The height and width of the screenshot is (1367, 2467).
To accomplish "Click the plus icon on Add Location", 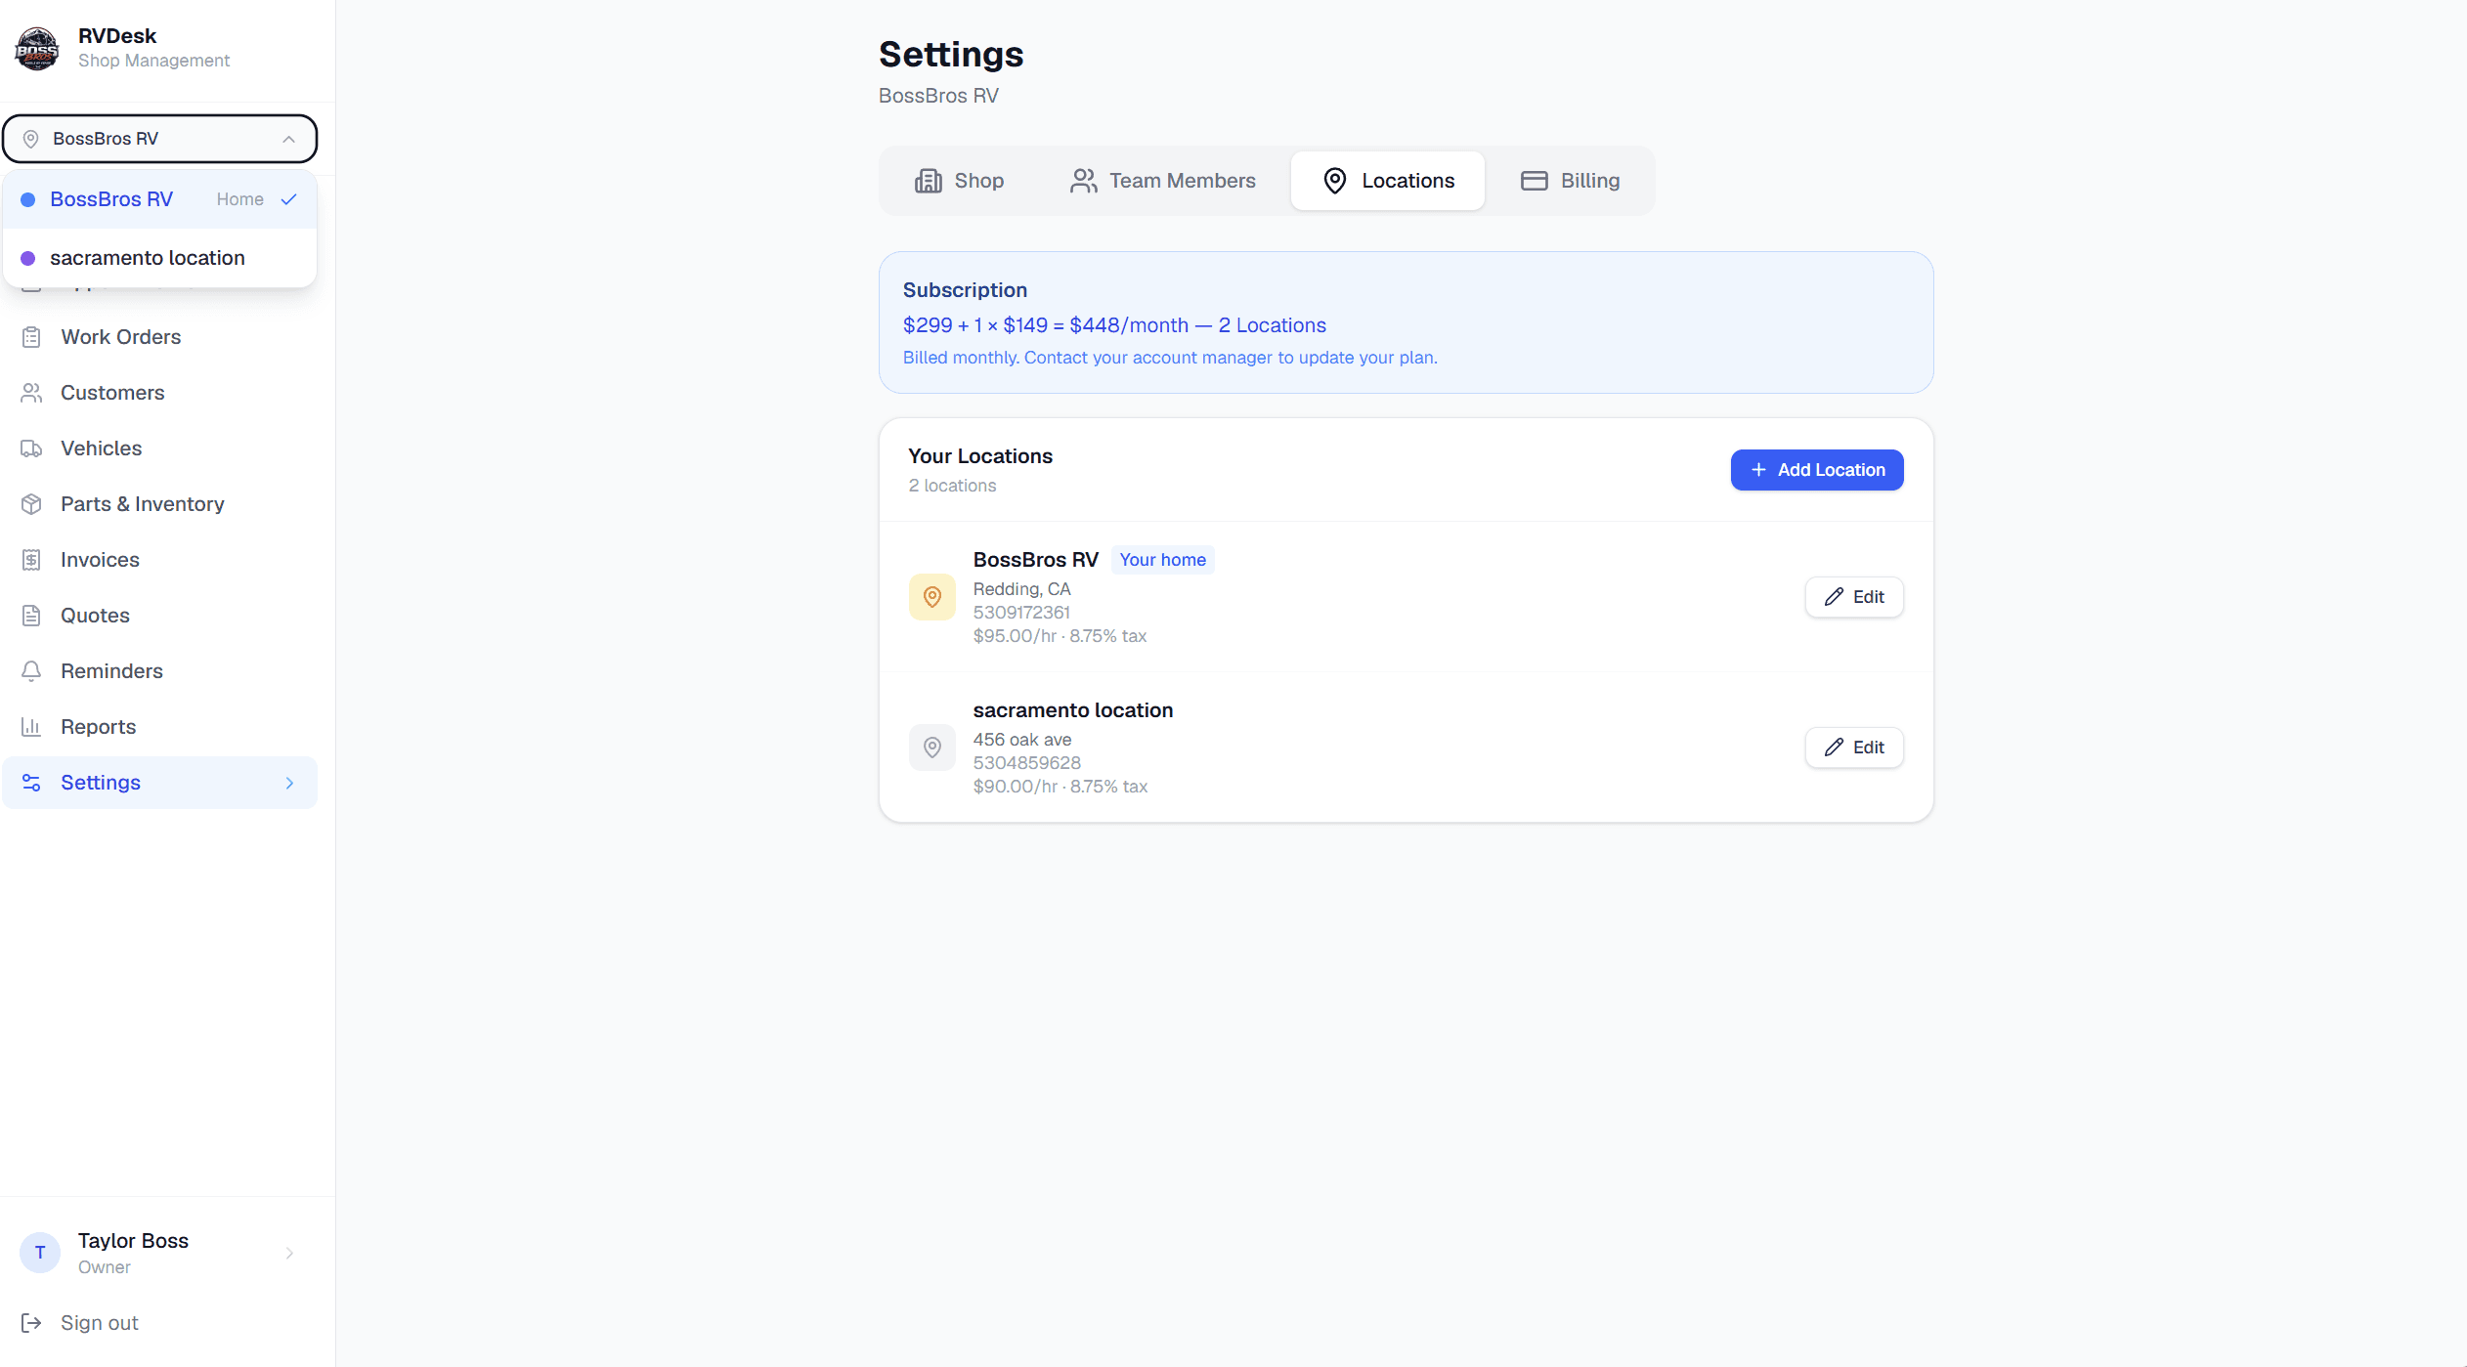I will click(1758, 470).
